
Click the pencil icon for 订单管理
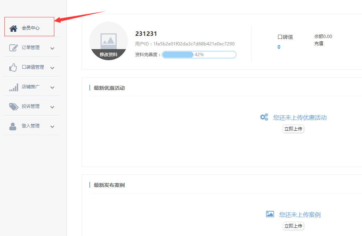tap(13, 48)
